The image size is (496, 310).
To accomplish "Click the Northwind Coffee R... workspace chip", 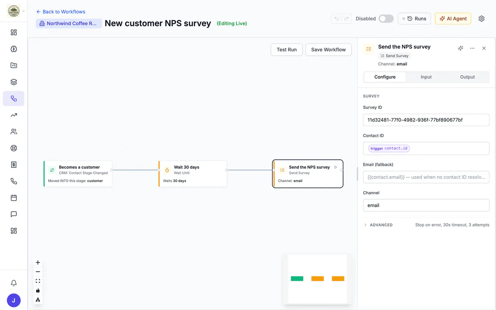I will (x=68, y=23).
